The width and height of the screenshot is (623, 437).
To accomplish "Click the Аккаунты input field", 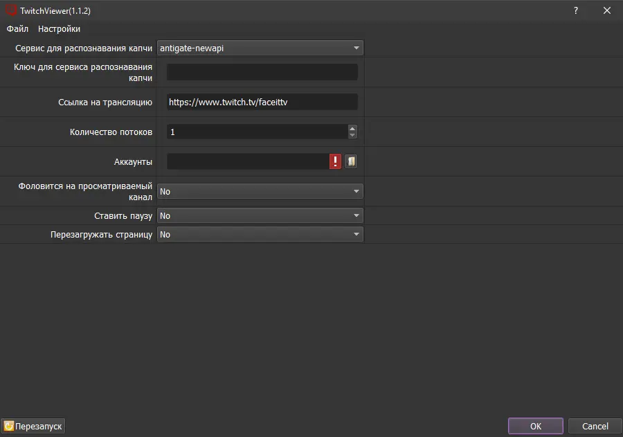I will (x=249, y=161).
